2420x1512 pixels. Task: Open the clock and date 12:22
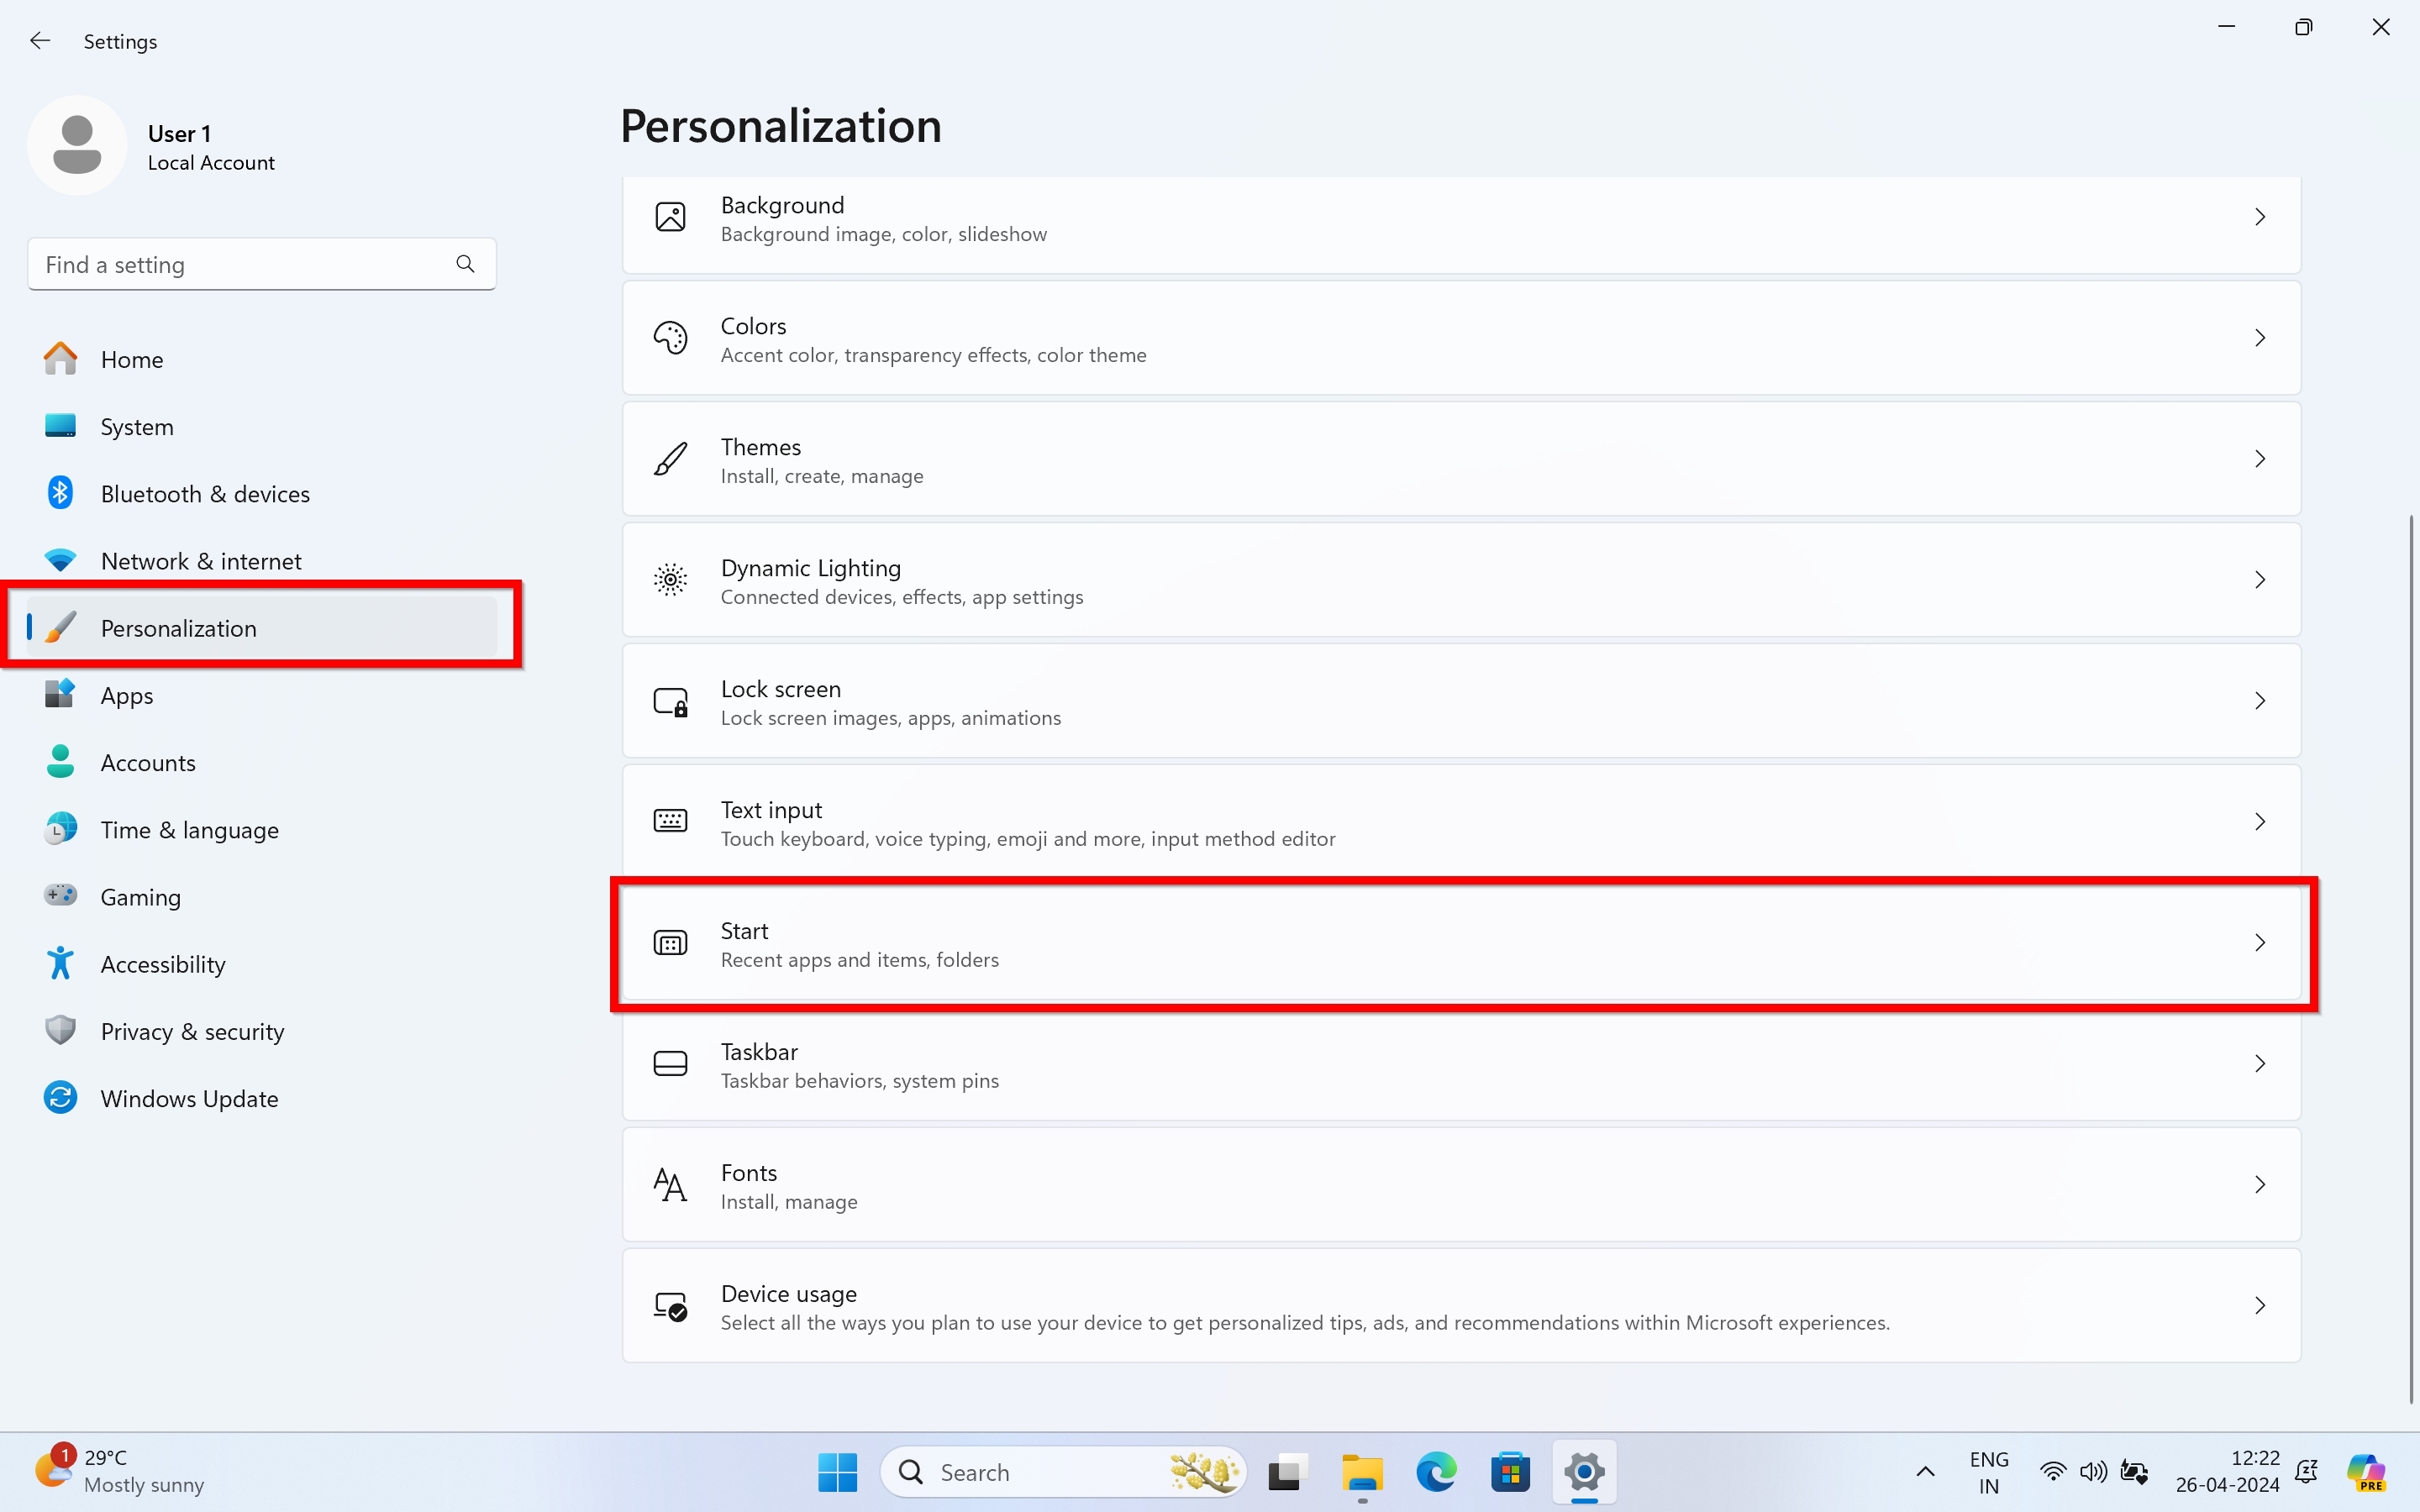[2227, 1471]
